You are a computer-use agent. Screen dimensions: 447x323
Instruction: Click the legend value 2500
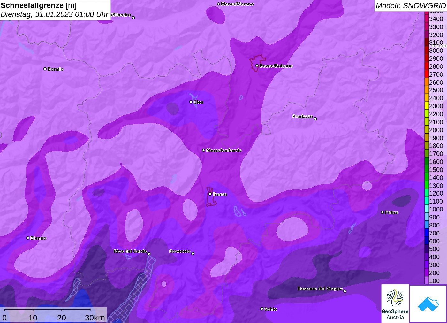tap(436, 90)
